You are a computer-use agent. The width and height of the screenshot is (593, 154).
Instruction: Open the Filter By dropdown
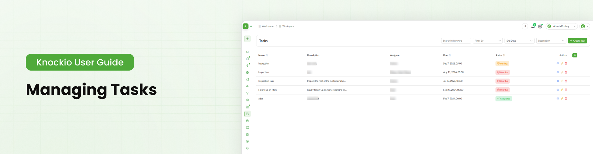click(488, 41)
